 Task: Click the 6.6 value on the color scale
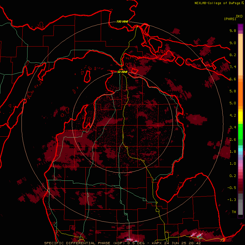233,79
